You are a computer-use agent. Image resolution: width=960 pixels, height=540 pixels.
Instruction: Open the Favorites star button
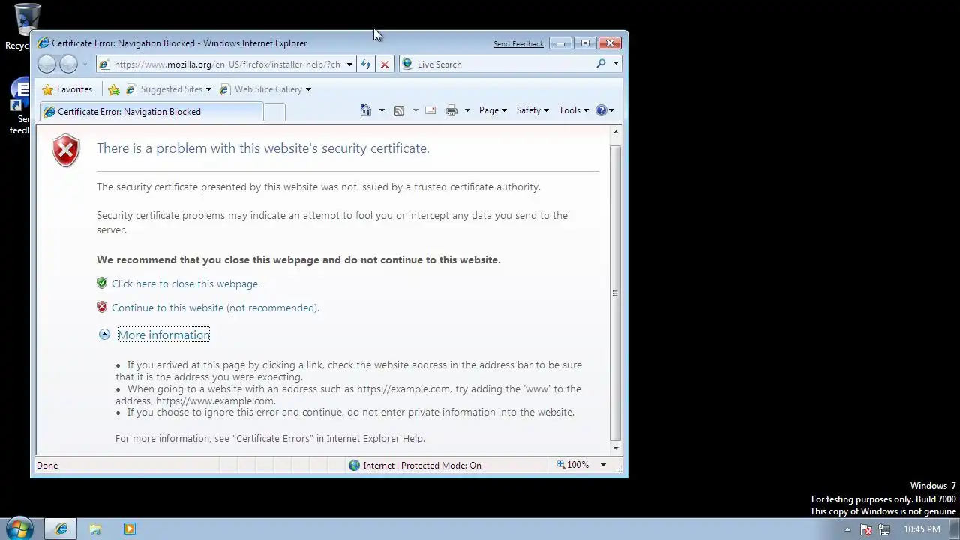67,89
